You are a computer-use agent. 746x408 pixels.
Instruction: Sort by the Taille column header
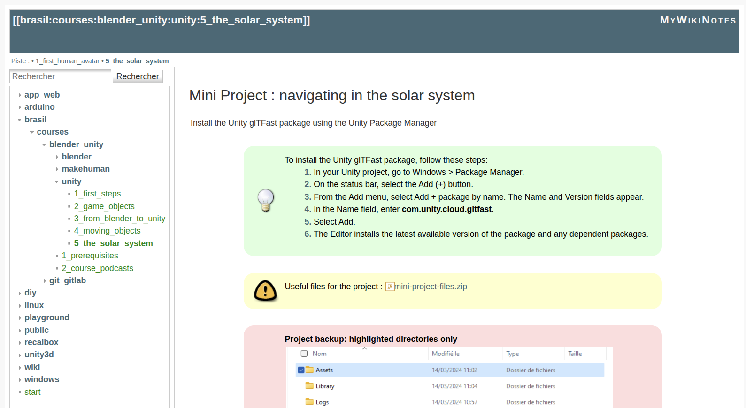(x=575, y=354)
